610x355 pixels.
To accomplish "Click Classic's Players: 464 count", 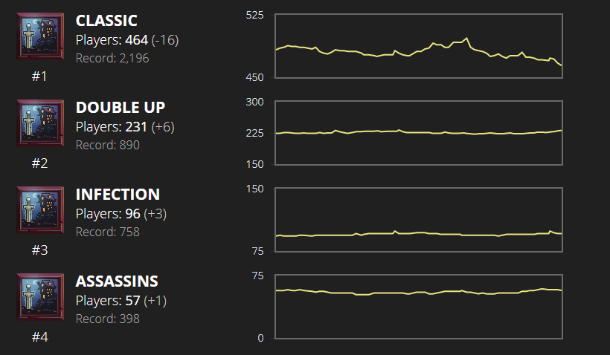I will coord(126,40).
